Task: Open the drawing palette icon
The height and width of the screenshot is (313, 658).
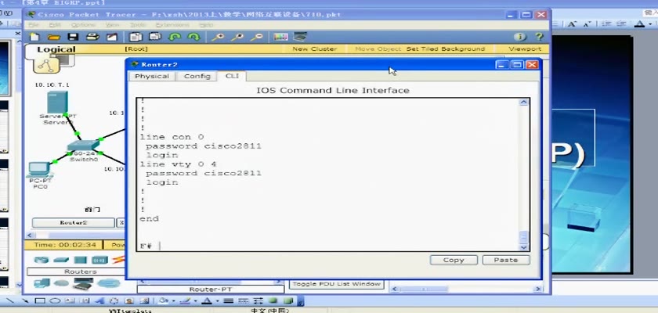Action: click(x=280, y=37)
